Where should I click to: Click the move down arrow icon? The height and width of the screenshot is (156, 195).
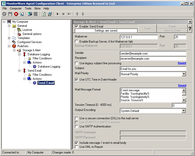(x=83, y=14)
